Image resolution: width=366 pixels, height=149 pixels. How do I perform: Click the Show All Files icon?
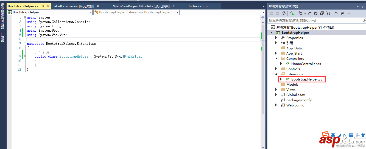pos(328,13)
